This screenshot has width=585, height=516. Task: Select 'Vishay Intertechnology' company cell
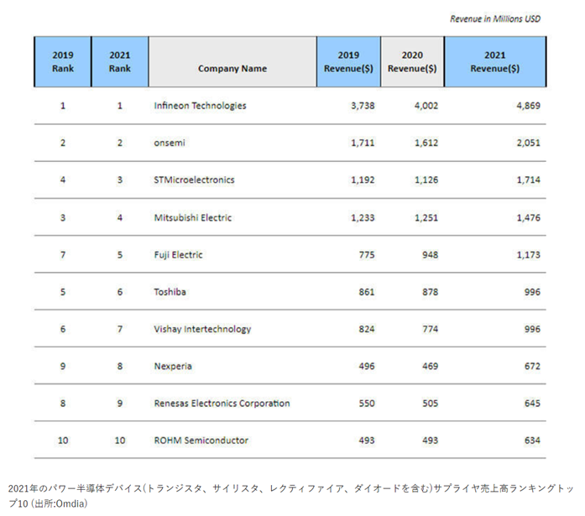click(x=202, y=329)
